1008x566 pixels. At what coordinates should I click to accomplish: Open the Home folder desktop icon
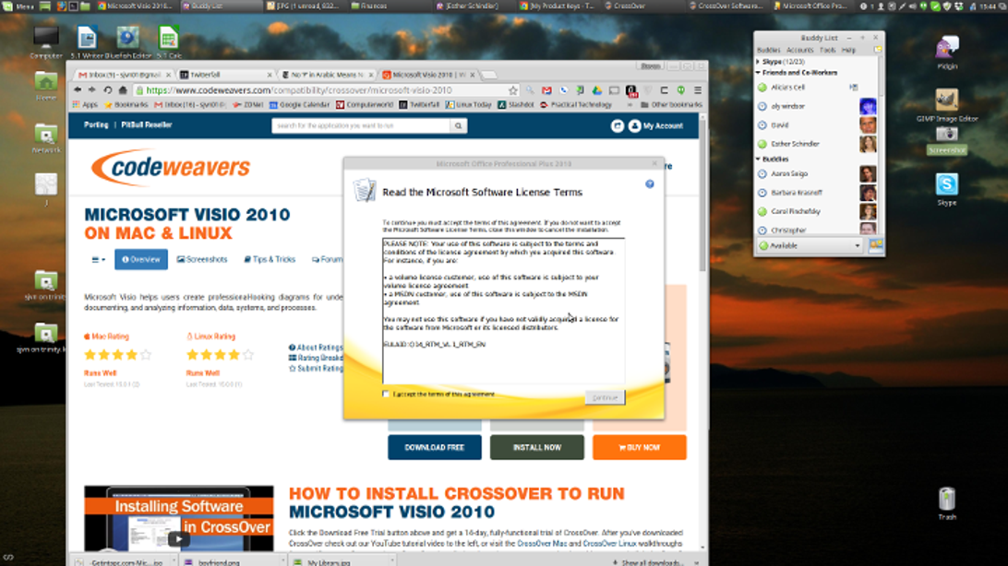pyautogui.click(x=45, y=86)
